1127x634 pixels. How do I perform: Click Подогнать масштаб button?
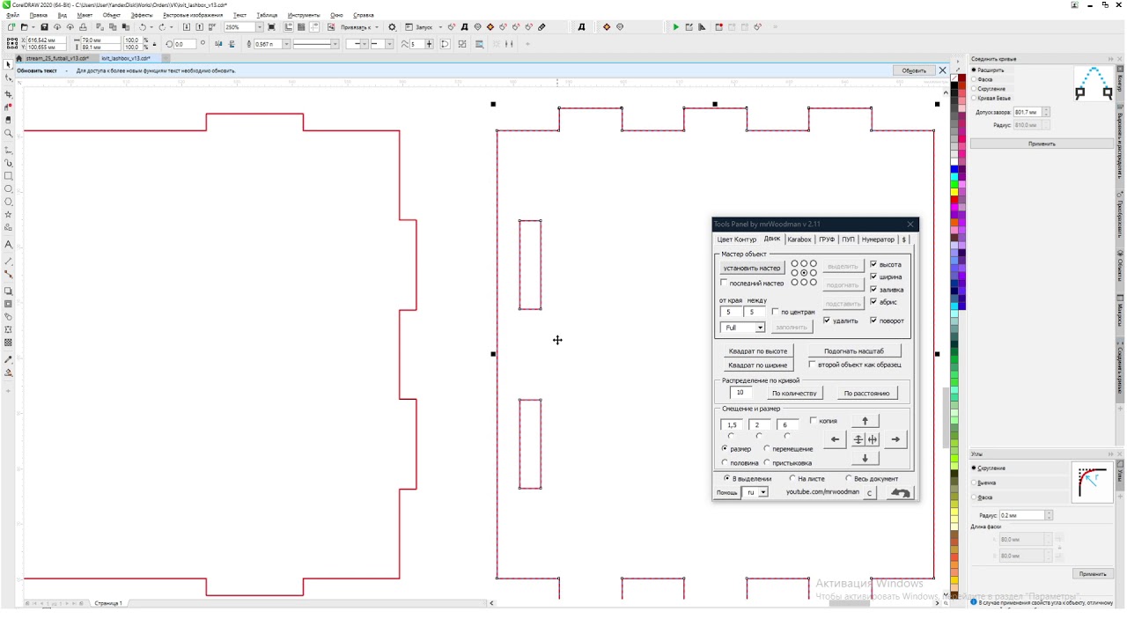tap(853, 351)
